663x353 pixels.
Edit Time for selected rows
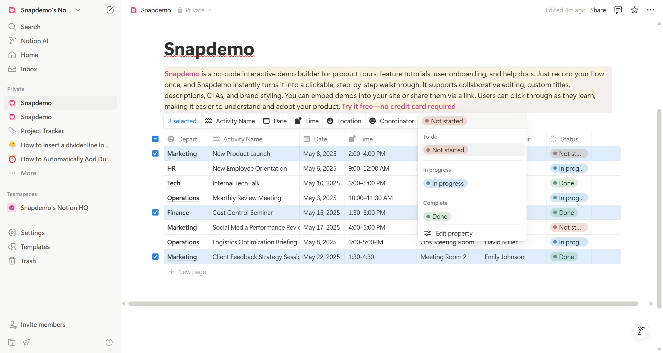click(x=307, y=121)
